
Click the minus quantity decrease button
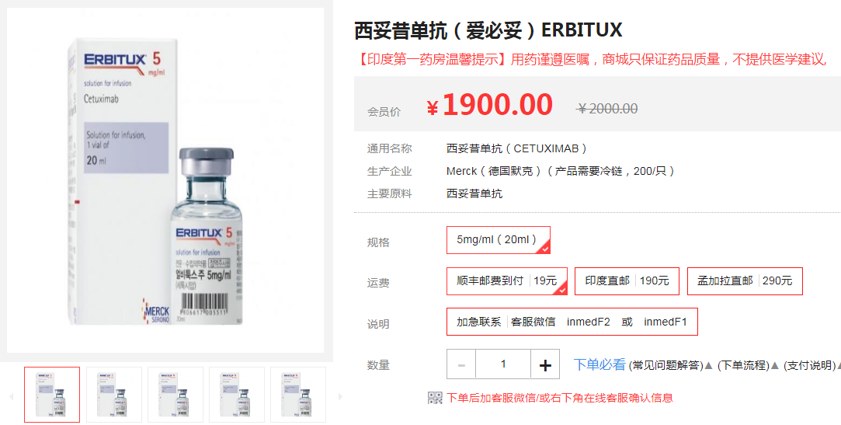coord(461,364)
